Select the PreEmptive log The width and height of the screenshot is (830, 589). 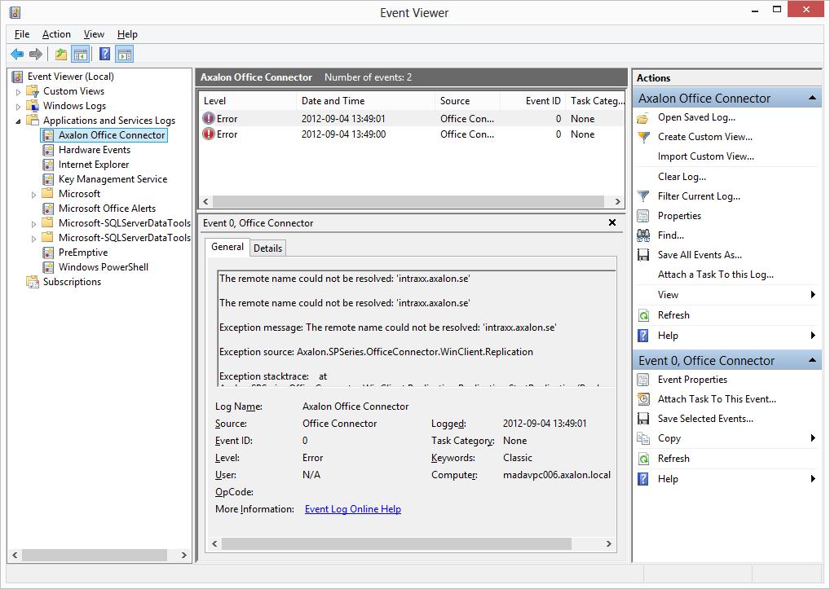[83, 253]
